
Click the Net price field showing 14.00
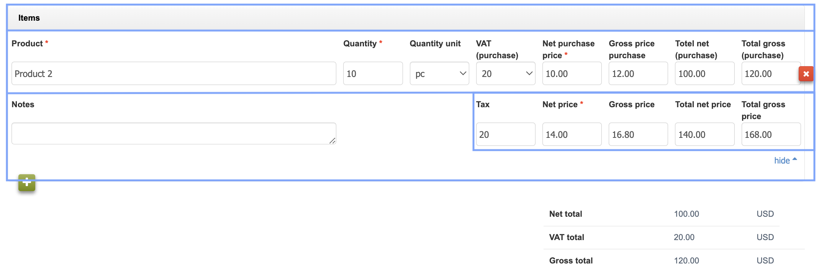tap(572, 134)
